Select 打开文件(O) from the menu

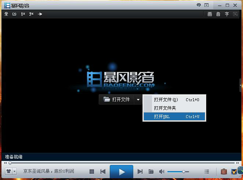(174, 100)
